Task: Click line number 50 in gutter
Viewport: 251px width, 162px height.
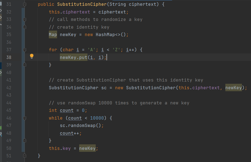Action: pos(9,148)
